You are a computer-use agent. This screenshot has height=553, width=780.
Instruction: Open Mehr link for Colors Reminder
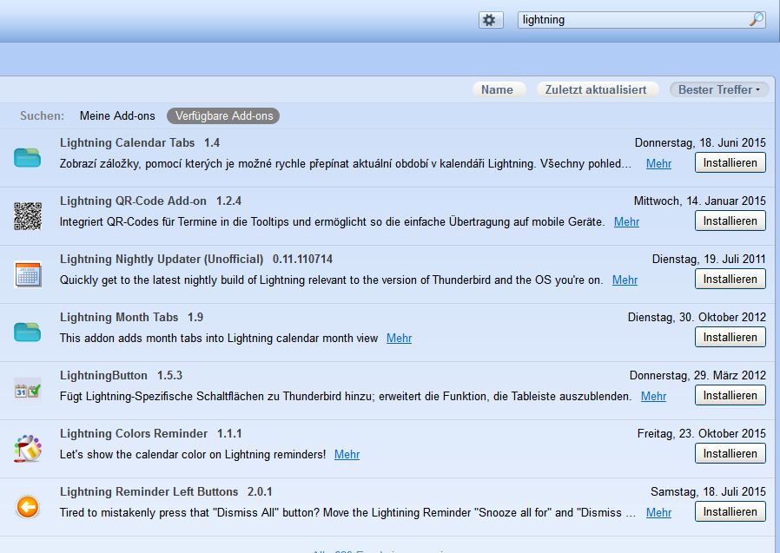[347, 455]
